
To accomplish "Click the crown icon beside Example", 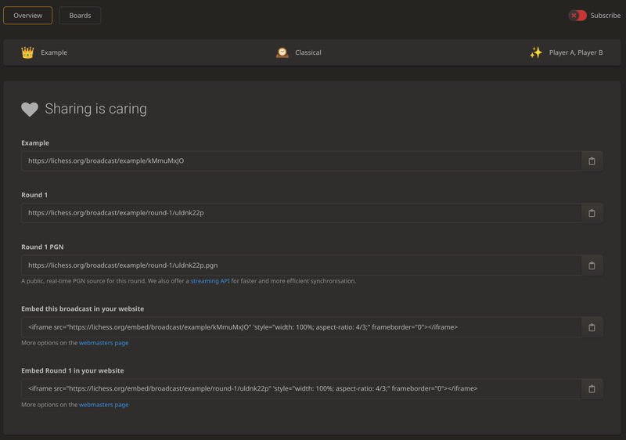I will [27, 52].
